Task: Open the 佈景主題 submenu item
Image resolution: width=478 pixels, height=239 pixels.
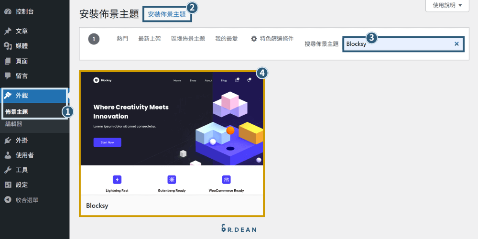Action: [16, 112]
